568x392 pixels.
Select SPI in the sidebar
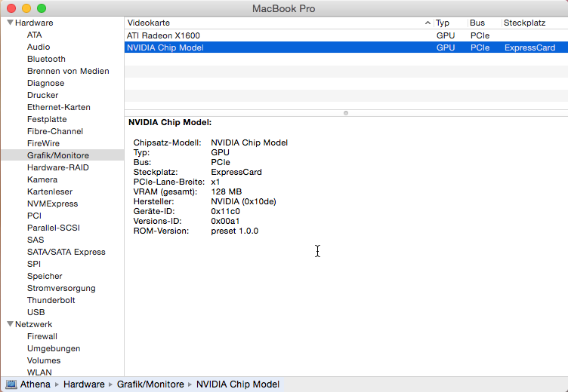point(34,264)
